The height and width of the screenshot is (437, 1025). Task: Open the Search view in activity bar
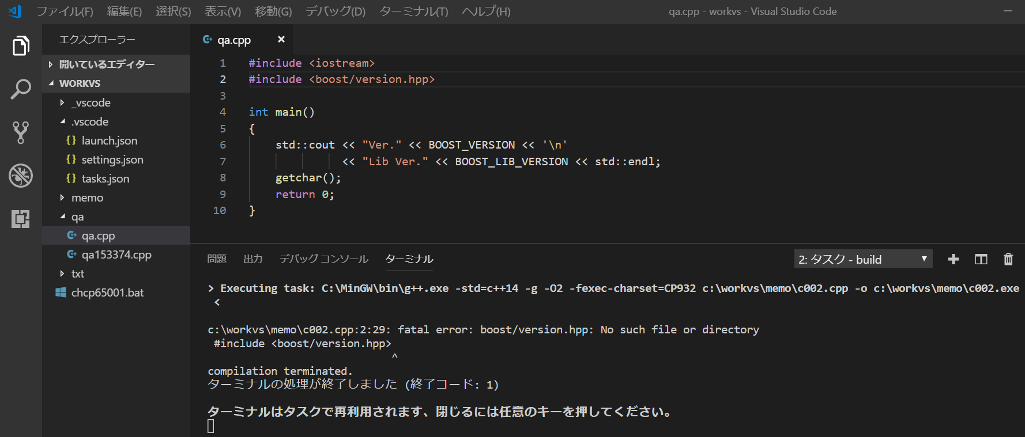tap(21, 89)
